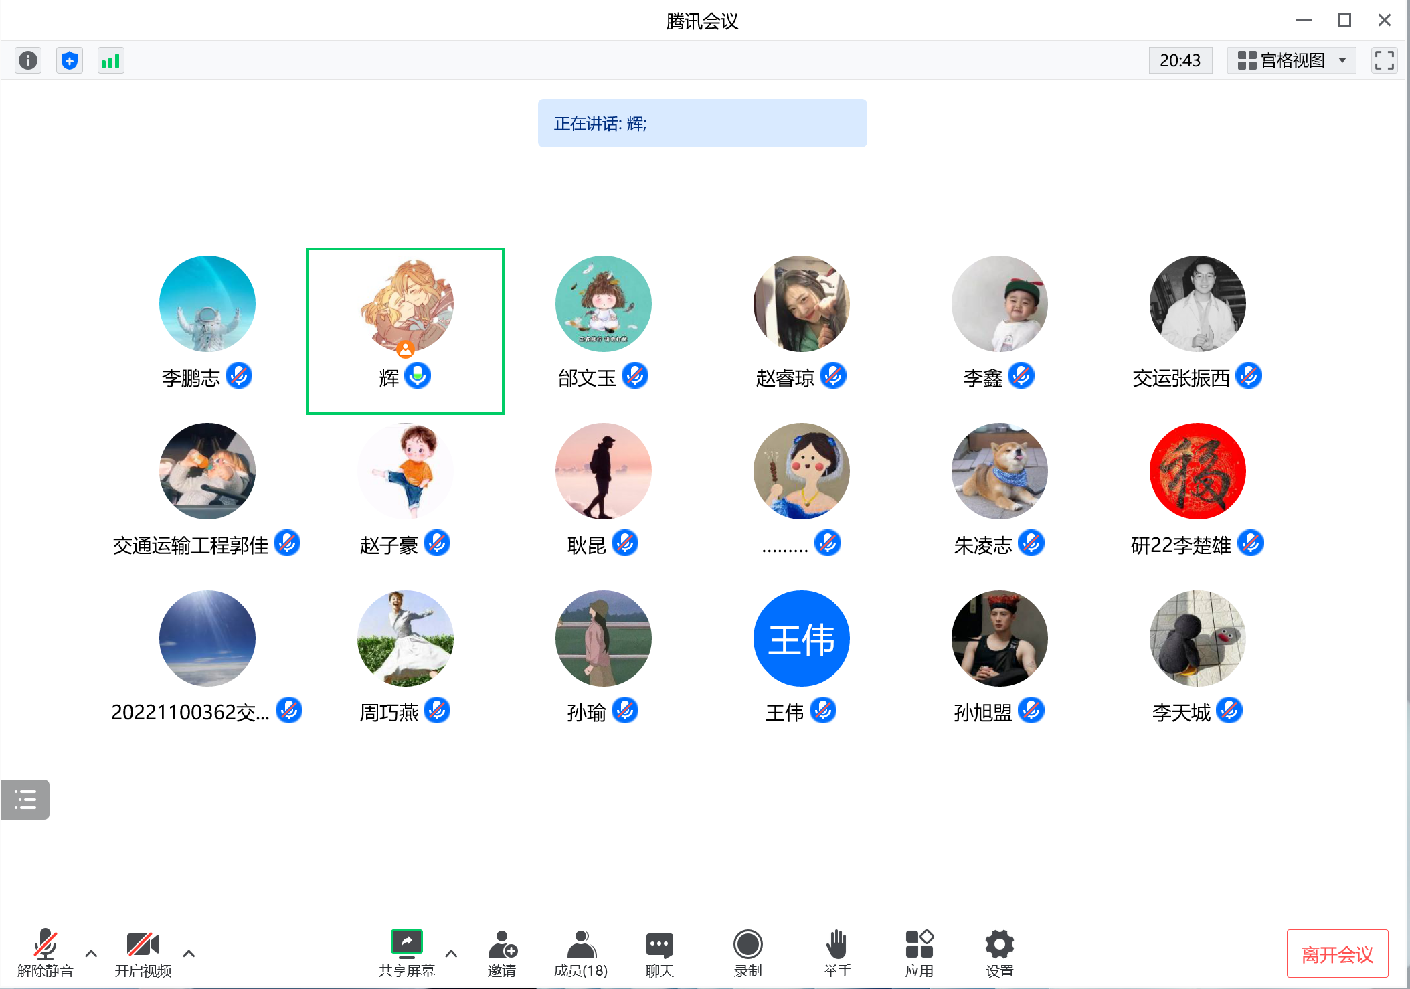This screenshot has width=1410, height=989.
Task: Open the 宫格视图 layout dropdown
Action: click(1291, 60)
